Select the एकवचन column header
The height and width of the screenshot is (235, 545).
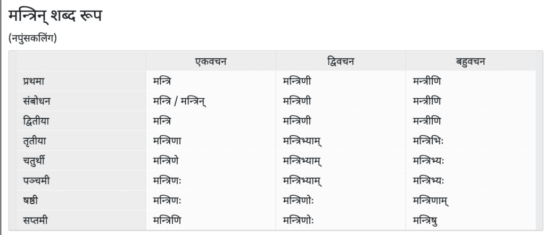(210, 62)
